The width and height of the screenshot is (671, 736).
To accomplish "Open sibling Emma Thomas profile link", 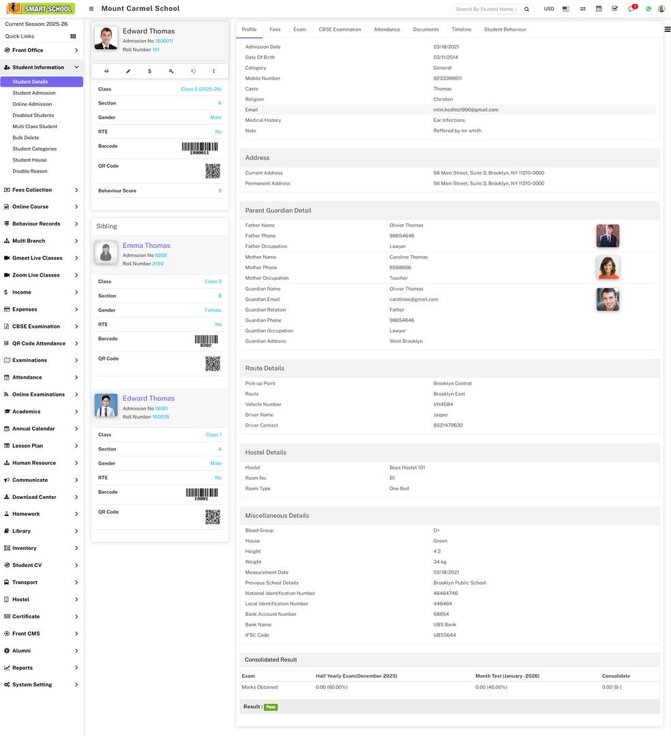I will pos(147,245).
